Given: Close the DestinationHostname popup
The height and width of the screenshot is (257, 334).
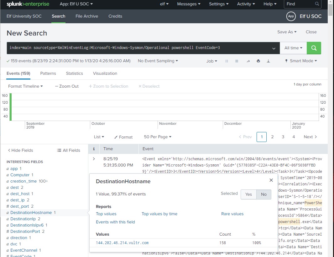Looking at the screenshot, I should pyautogui.click(x=271, y=180).
